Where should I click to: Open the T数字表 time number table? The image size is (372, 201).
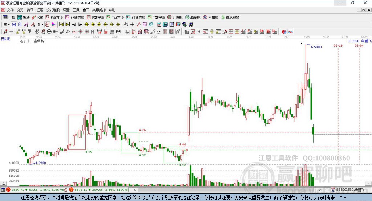coord(156,17)
